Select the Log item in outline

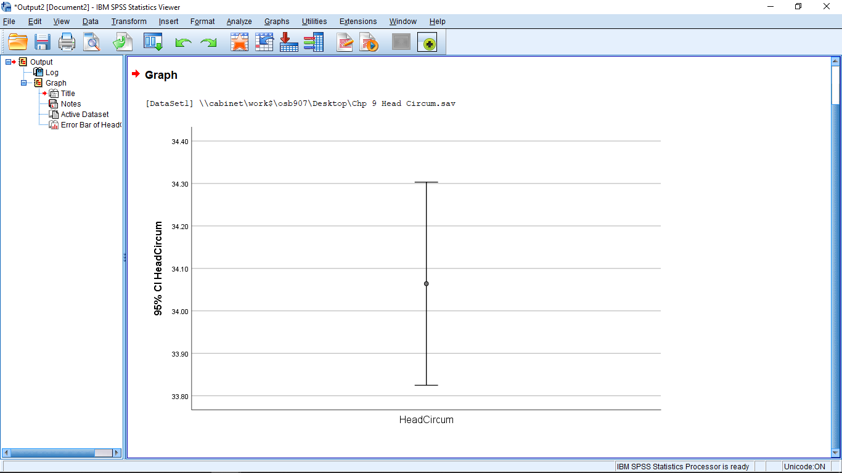click(x=52, y=73)
